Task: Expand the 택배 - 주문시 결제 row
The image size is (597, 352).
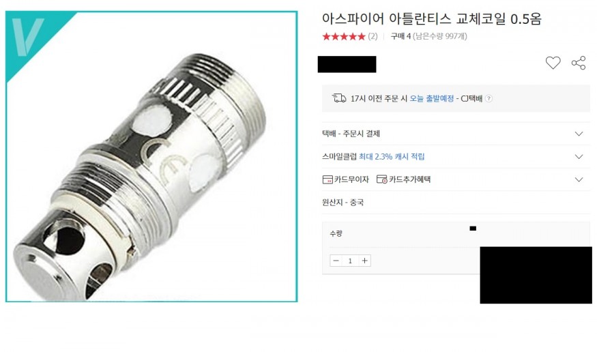Action: point(456,134)
